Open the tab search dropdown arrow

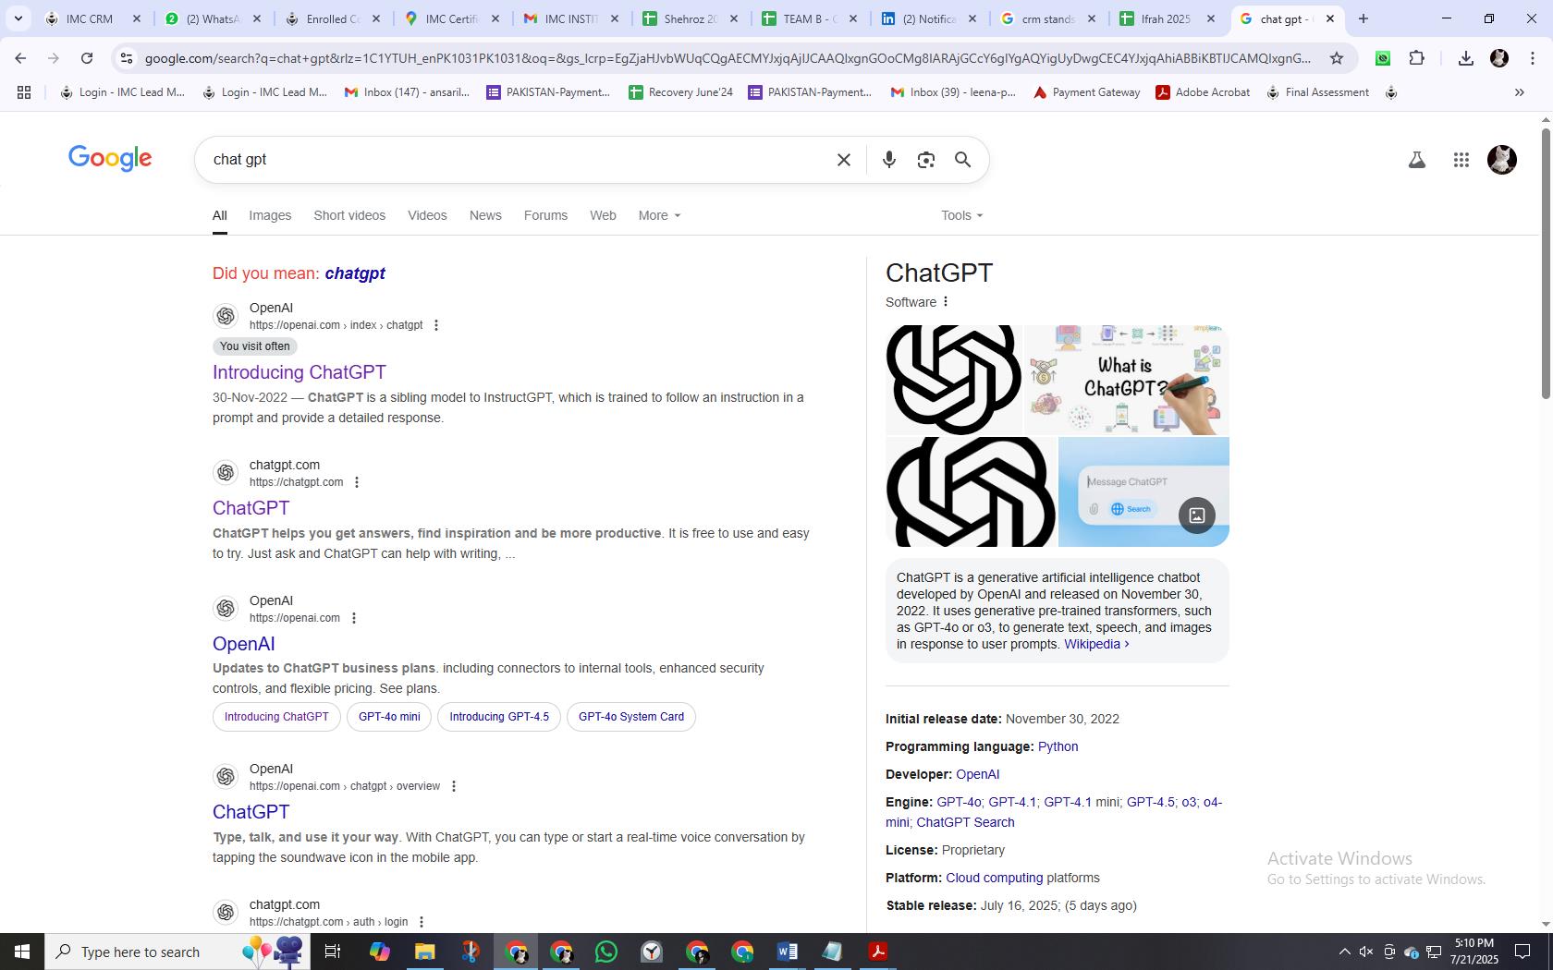18,18
